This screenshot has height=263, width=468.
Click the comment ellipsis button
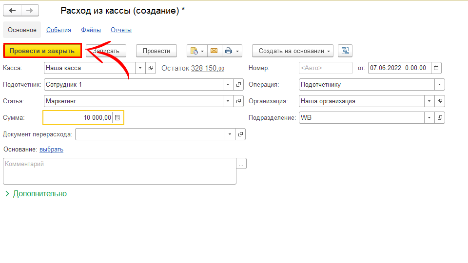[241, 164]
